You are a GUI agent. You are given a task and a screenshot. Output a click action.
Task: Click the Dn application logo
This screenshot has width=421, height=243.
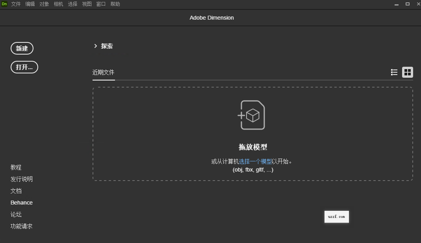pos(4,4)
